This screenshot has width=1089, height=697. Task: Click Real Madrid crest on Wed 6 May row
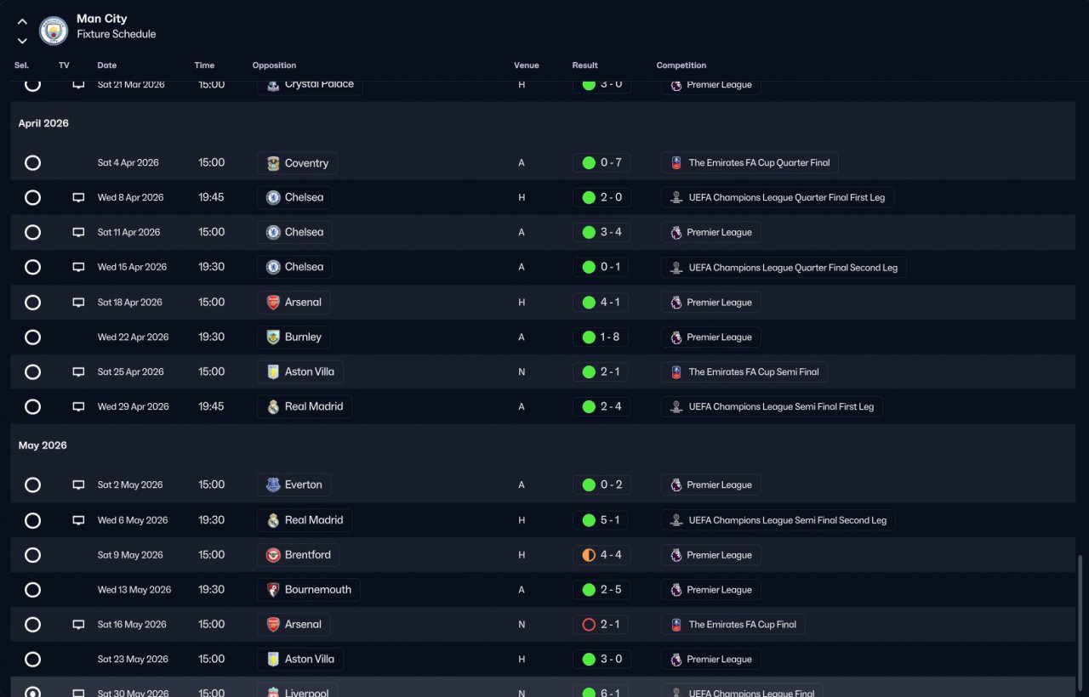(x=273, y=520)
